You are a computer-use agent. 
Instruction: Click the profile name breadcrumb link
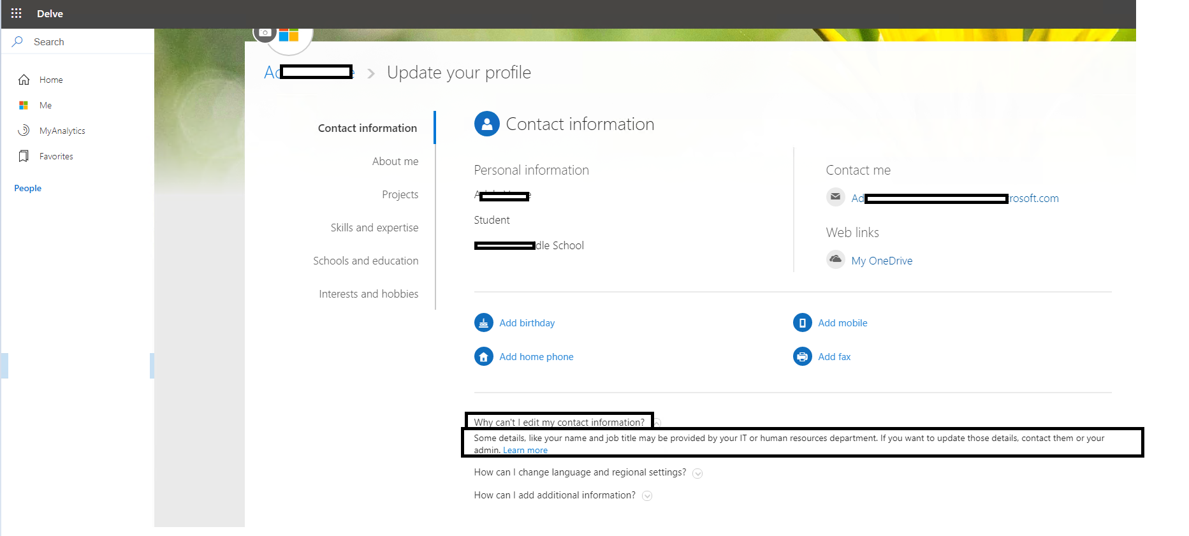click(309, 72)
